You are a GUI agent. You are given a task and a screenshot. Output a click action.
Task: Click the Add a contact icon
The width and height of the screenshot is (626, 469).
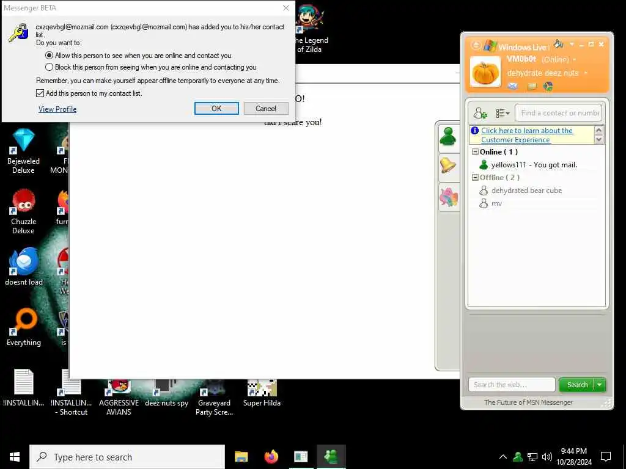(x=481, y=113)
